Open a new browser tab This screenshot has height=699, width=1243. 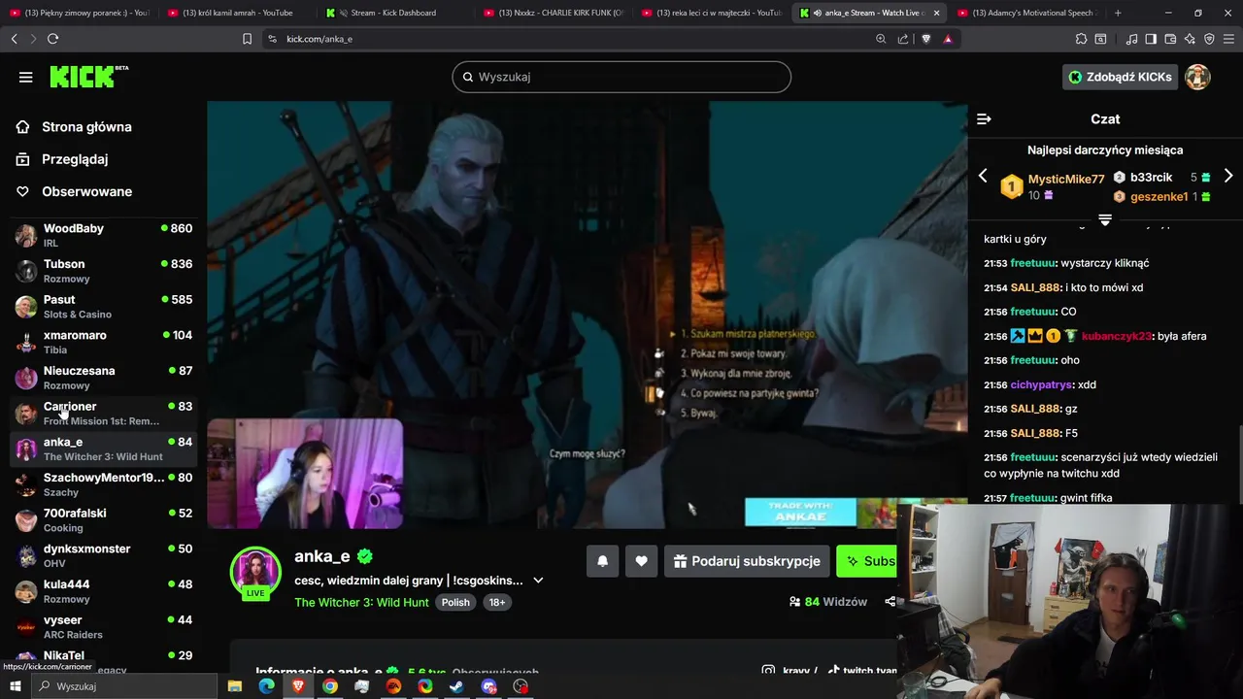[1118, 13]
